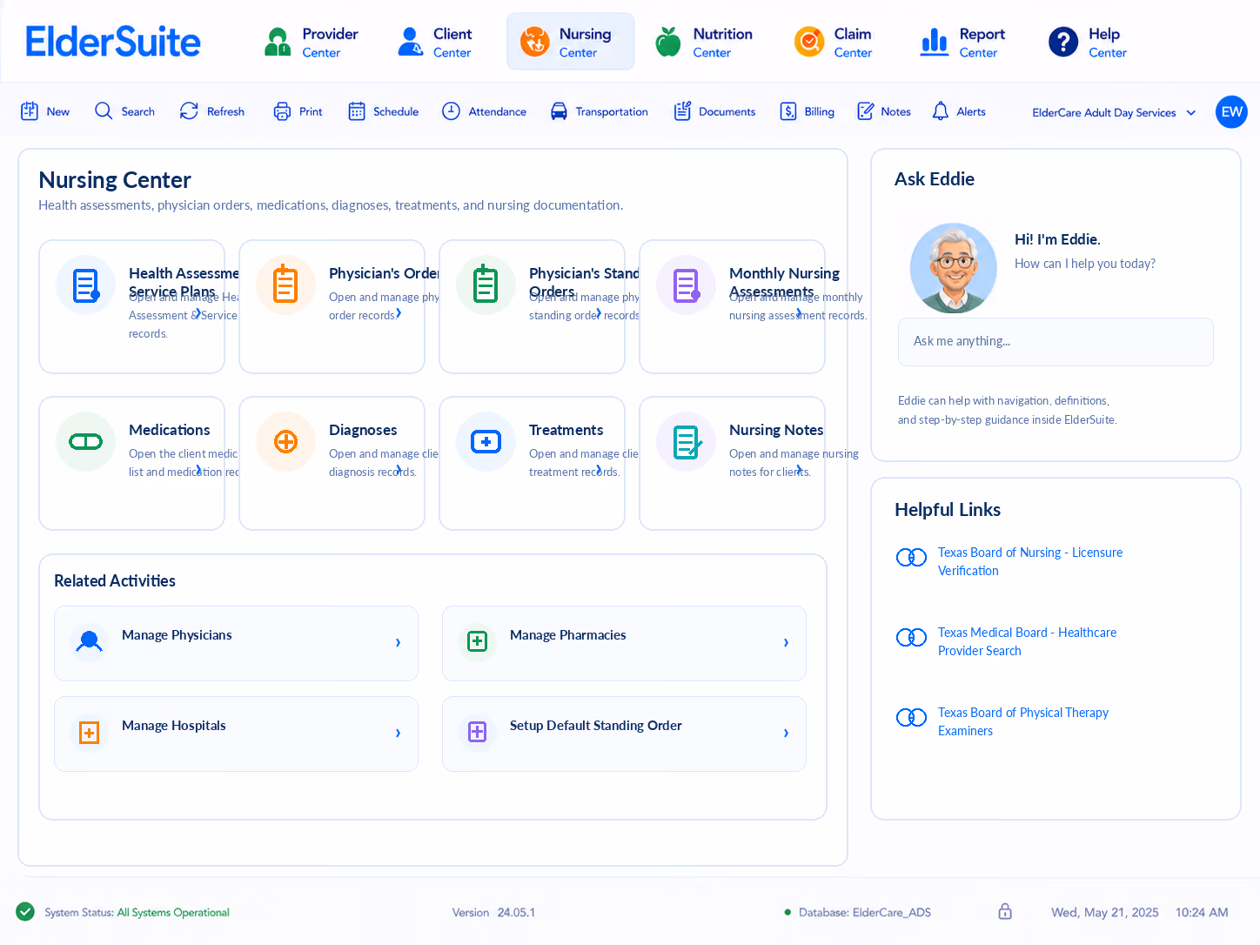This screenshot has width=1260, height=945.
Task: Click the Manage Physicians person icon
Action: coord(89,642)
